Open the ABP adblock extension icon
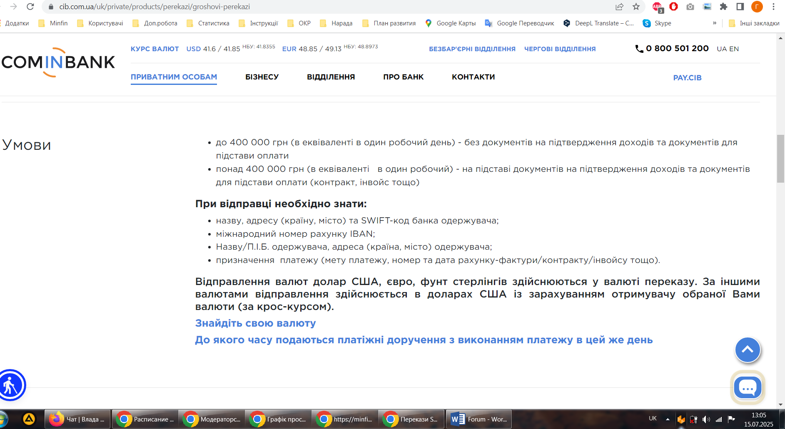 coord(658,7)
